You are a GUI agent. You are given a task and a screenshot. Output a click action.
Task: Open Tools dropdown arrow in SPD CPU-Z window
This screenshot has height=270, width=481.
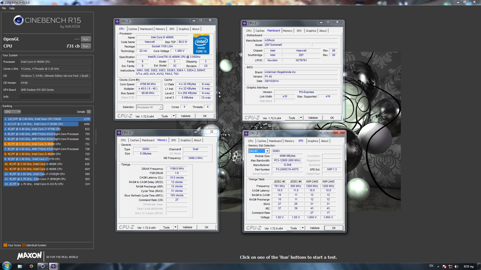pyautogui.click(x=303, y=228)
